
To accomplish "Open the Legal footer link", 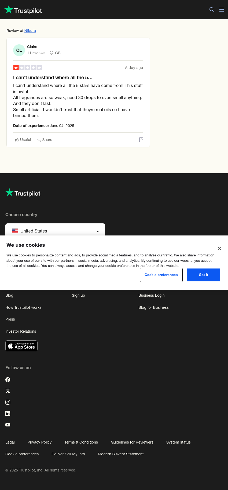I will [x=10, y=442].
